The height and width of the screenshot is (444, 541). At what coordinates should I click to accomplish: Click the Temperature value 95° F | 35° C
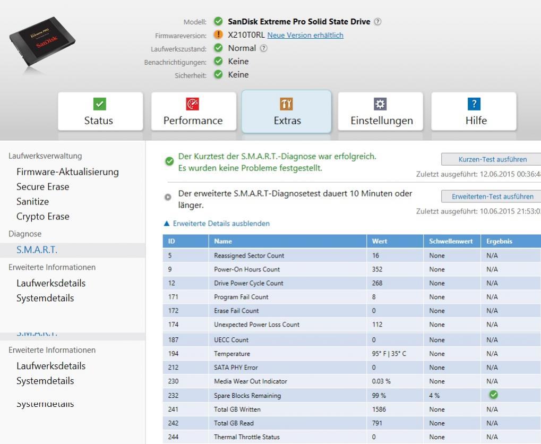click(x=389, y=354)
